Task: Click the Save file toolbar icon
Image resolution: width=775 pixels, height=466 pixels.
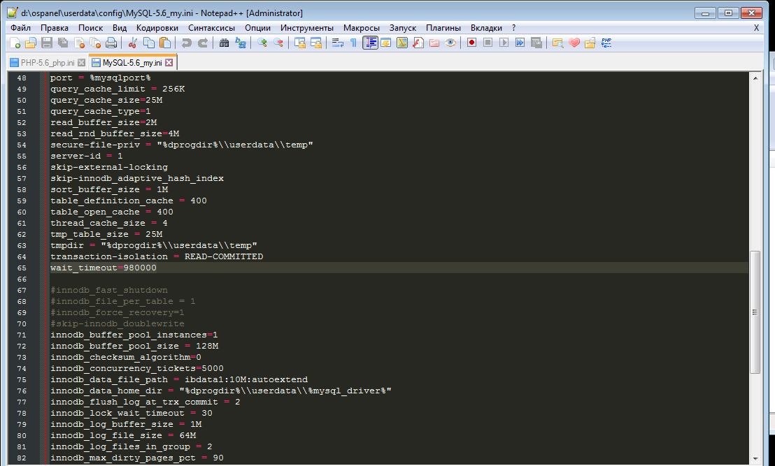Action: click(47, 43)
